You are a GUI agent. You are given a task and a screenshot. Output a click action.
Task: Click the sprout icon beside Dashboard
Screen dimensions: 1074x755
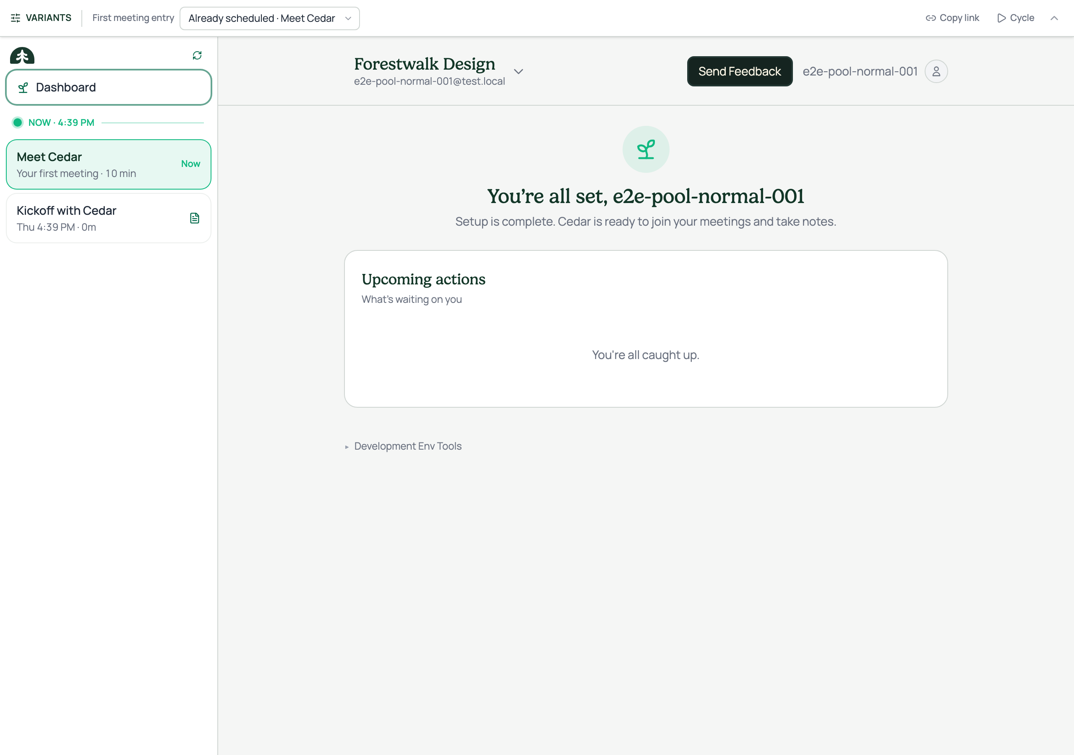23,88
